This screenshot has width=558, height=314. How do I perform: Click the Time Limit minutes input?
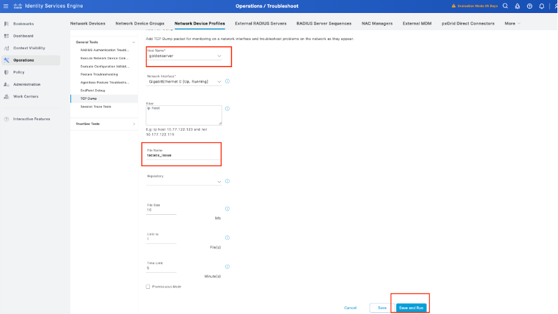coord(161,268)
